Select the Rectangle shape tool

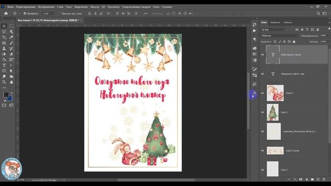pyautogui.click(x=4, y=71)
